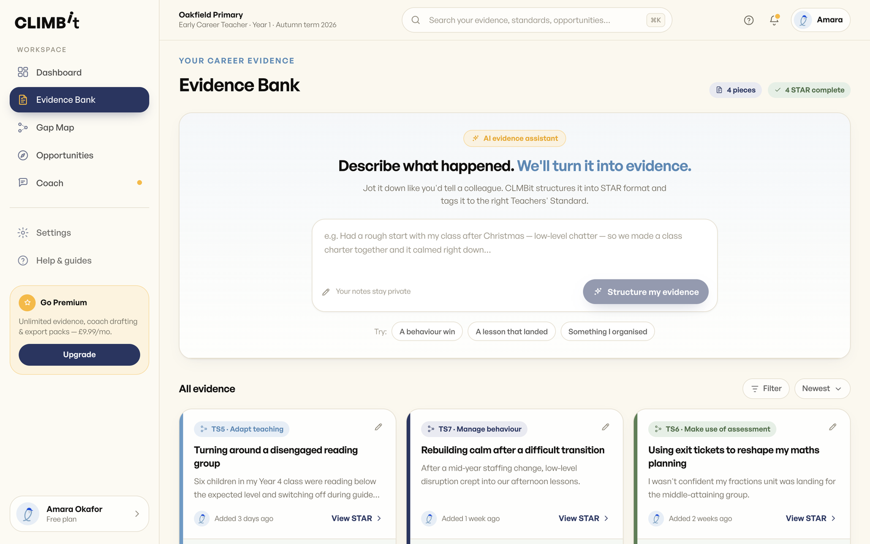Click the 4 pieces badge

click(x=736, y=90)
